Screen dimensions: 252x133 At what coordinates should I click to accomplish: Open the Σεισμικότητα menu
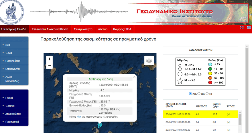[x=83, y=29]
